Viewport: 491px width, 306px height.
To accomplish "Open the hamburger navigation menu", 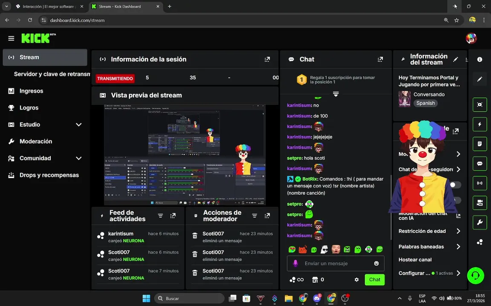I will tap(11, 38).
